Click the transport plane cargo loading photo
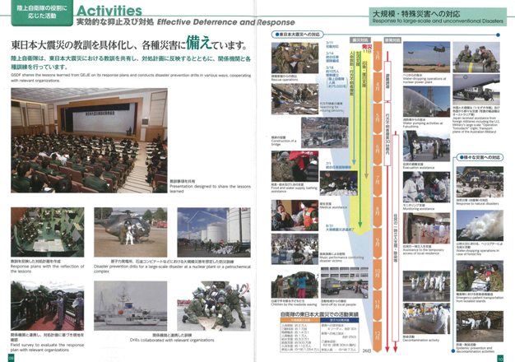Image resolution: width=515 pixels, height=362 pixels. [476, 90]
